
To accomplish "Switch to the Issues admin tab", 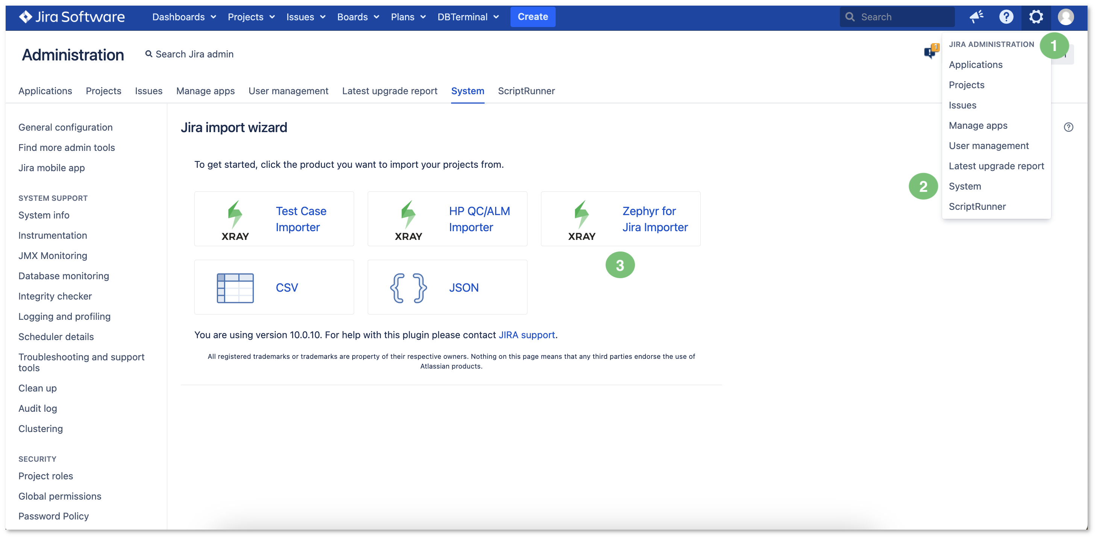I will (148, 91).
